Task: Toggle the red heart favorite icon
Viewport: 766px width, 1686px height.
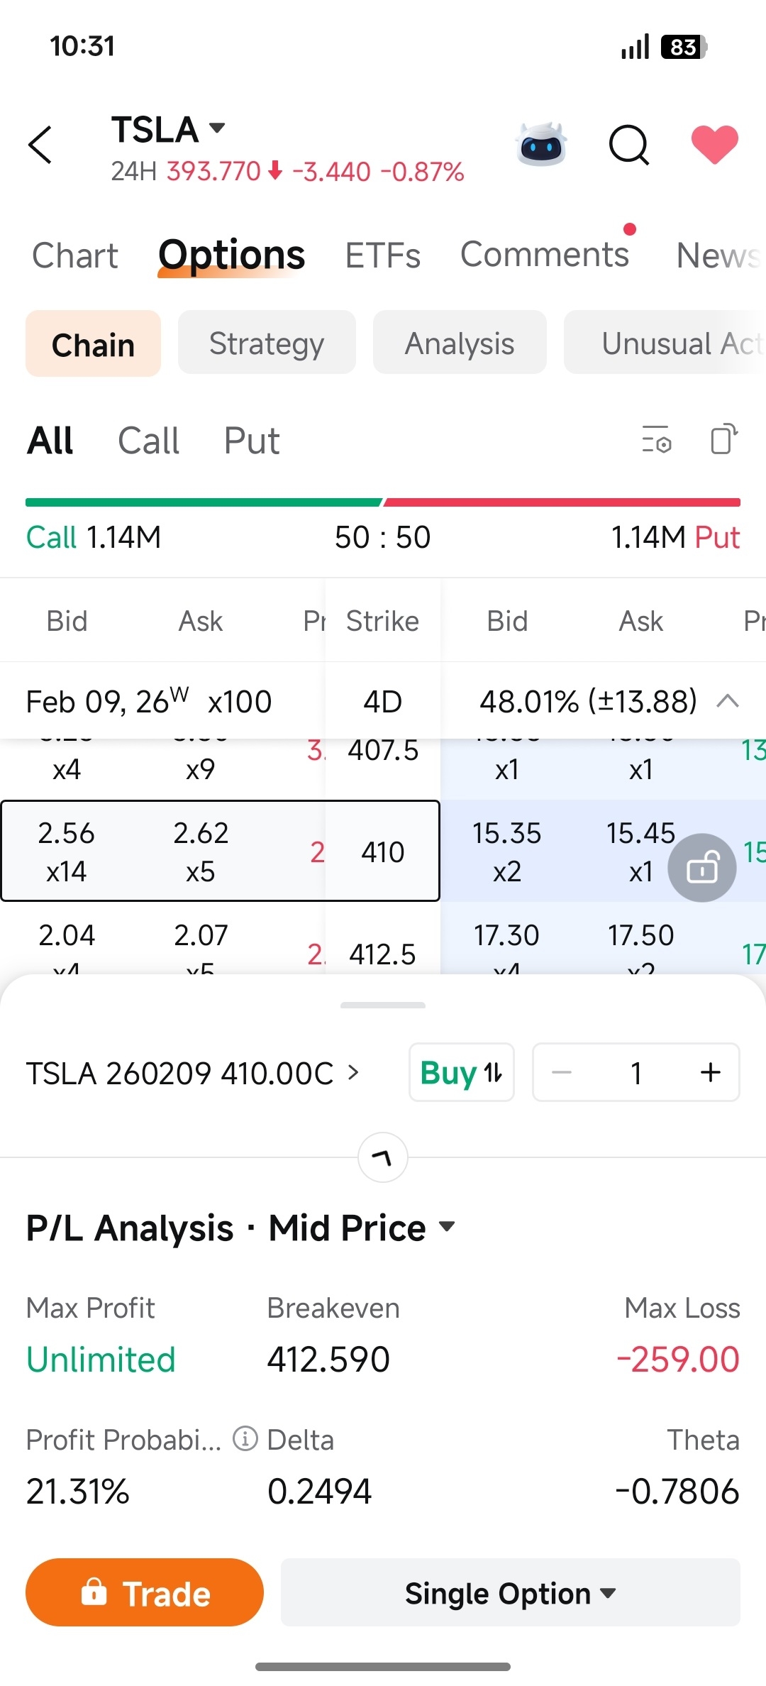Action: coord(715,144)
